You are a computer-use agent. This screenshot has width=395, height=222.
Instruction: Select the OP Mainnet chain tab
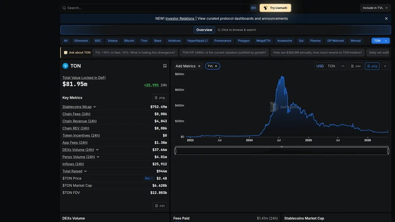[336, 41]
